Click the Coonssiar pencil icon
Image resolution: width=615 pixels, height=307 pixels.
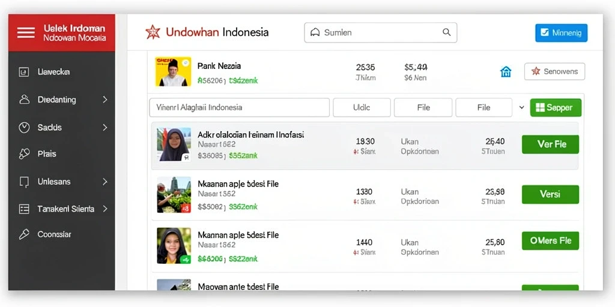click(24, 234)
